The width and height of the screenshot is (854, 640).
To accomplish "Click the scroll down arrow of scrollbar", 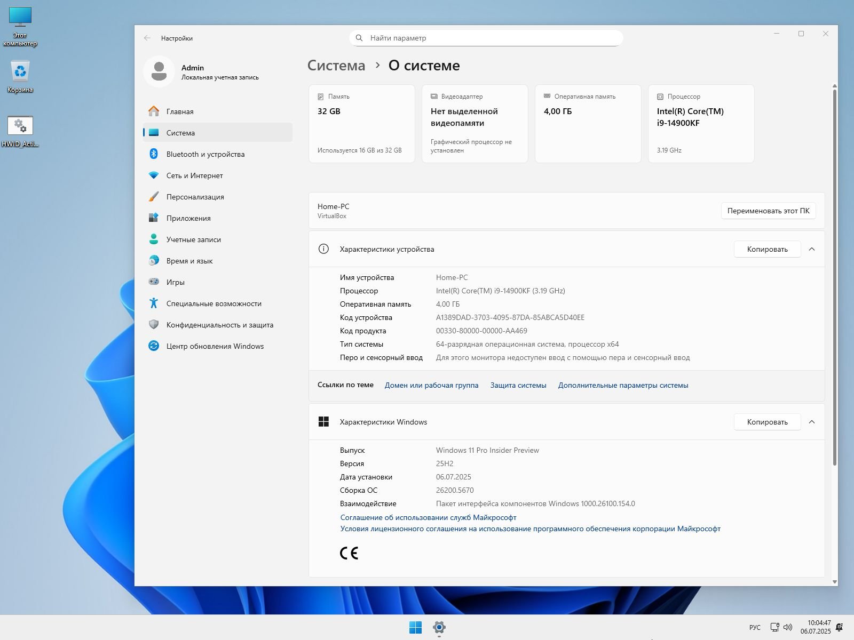I will tap(835, 582).
